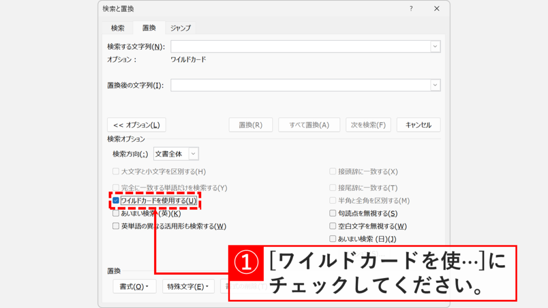Viewport: 548px width, 308px height.
Task: Switch to the ジャンプ tab
Action: [x=182, y=28]
